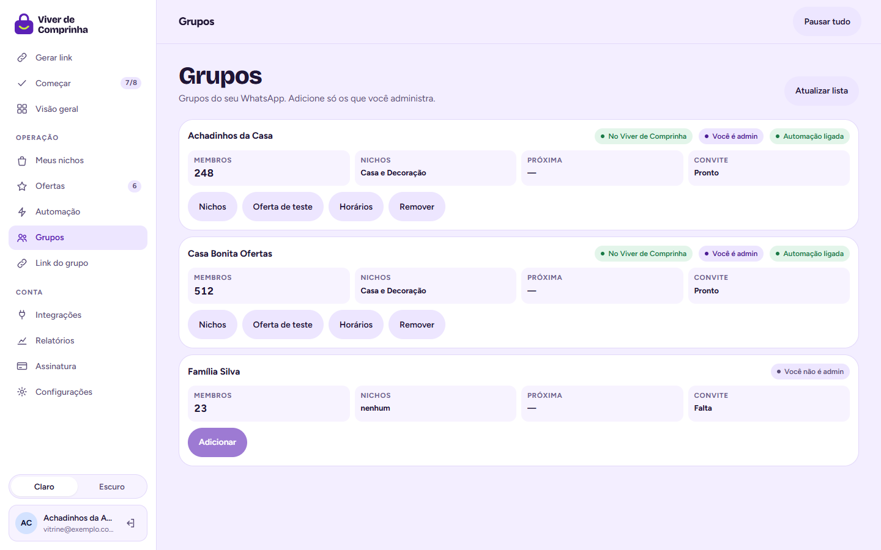Open Configurações page
This screenshot has height=550, width=881.
coord(78,392)
